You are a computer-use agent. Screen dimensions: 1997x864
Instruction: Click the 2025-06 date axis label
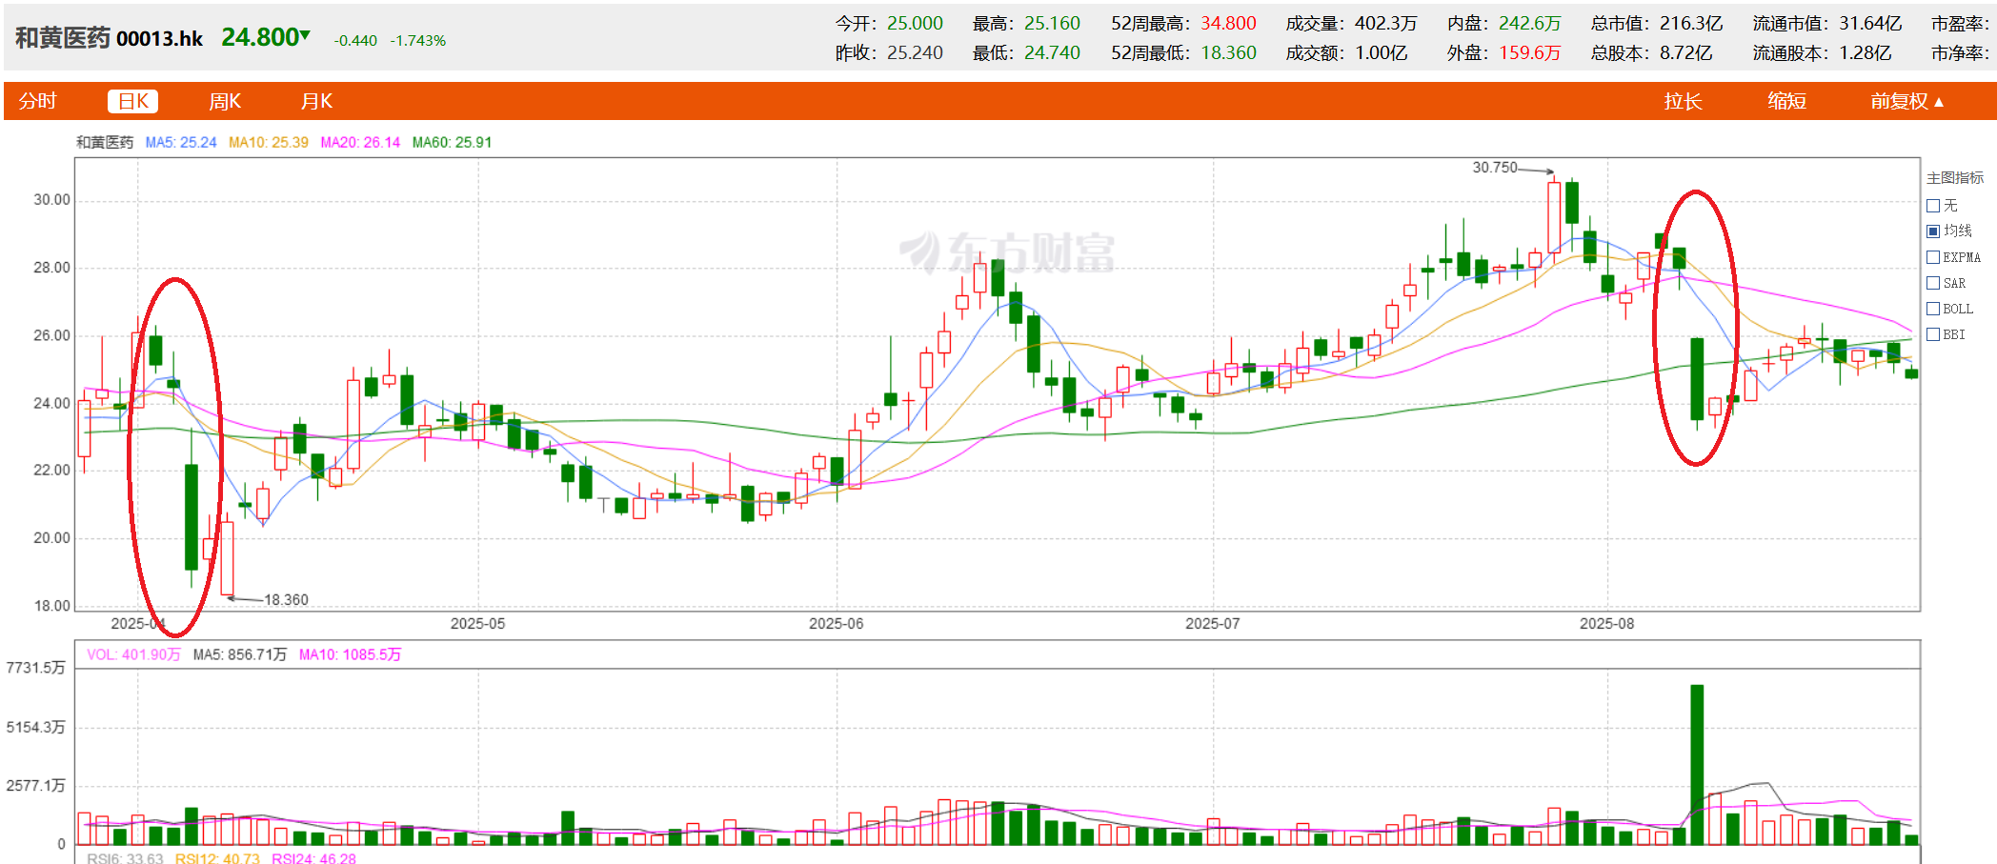click(837, 624)
